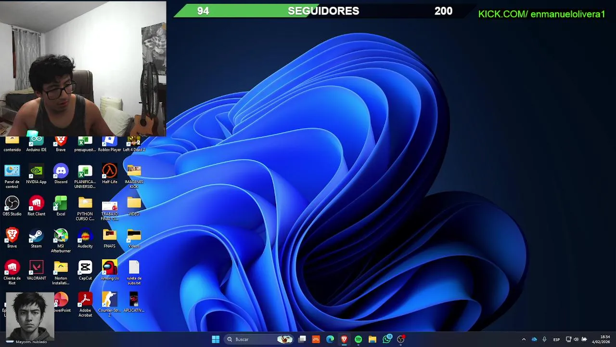Open the IMAGENES KICK folder
Screen dimensions: 616x347
[134, 176]
